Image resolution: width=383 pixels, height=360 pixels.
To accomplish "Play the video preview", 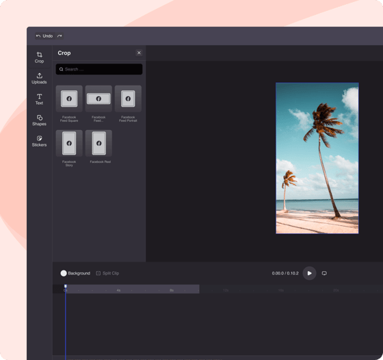I will [309, 273].
